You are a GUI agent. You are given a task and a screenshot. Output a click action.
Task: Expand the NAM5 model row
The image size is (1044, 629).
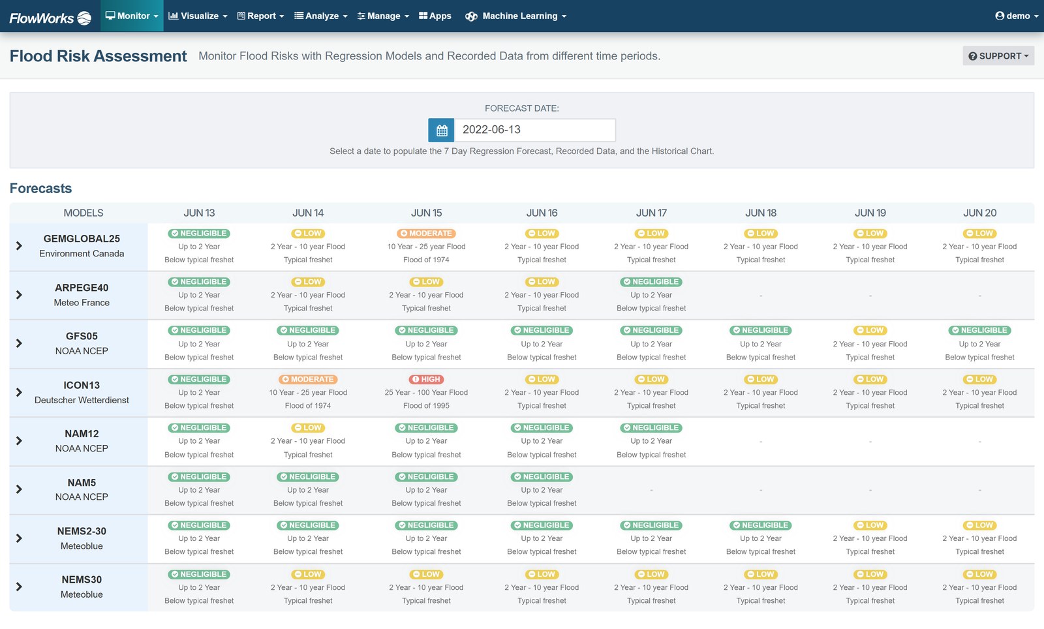(x=19, y=489)
